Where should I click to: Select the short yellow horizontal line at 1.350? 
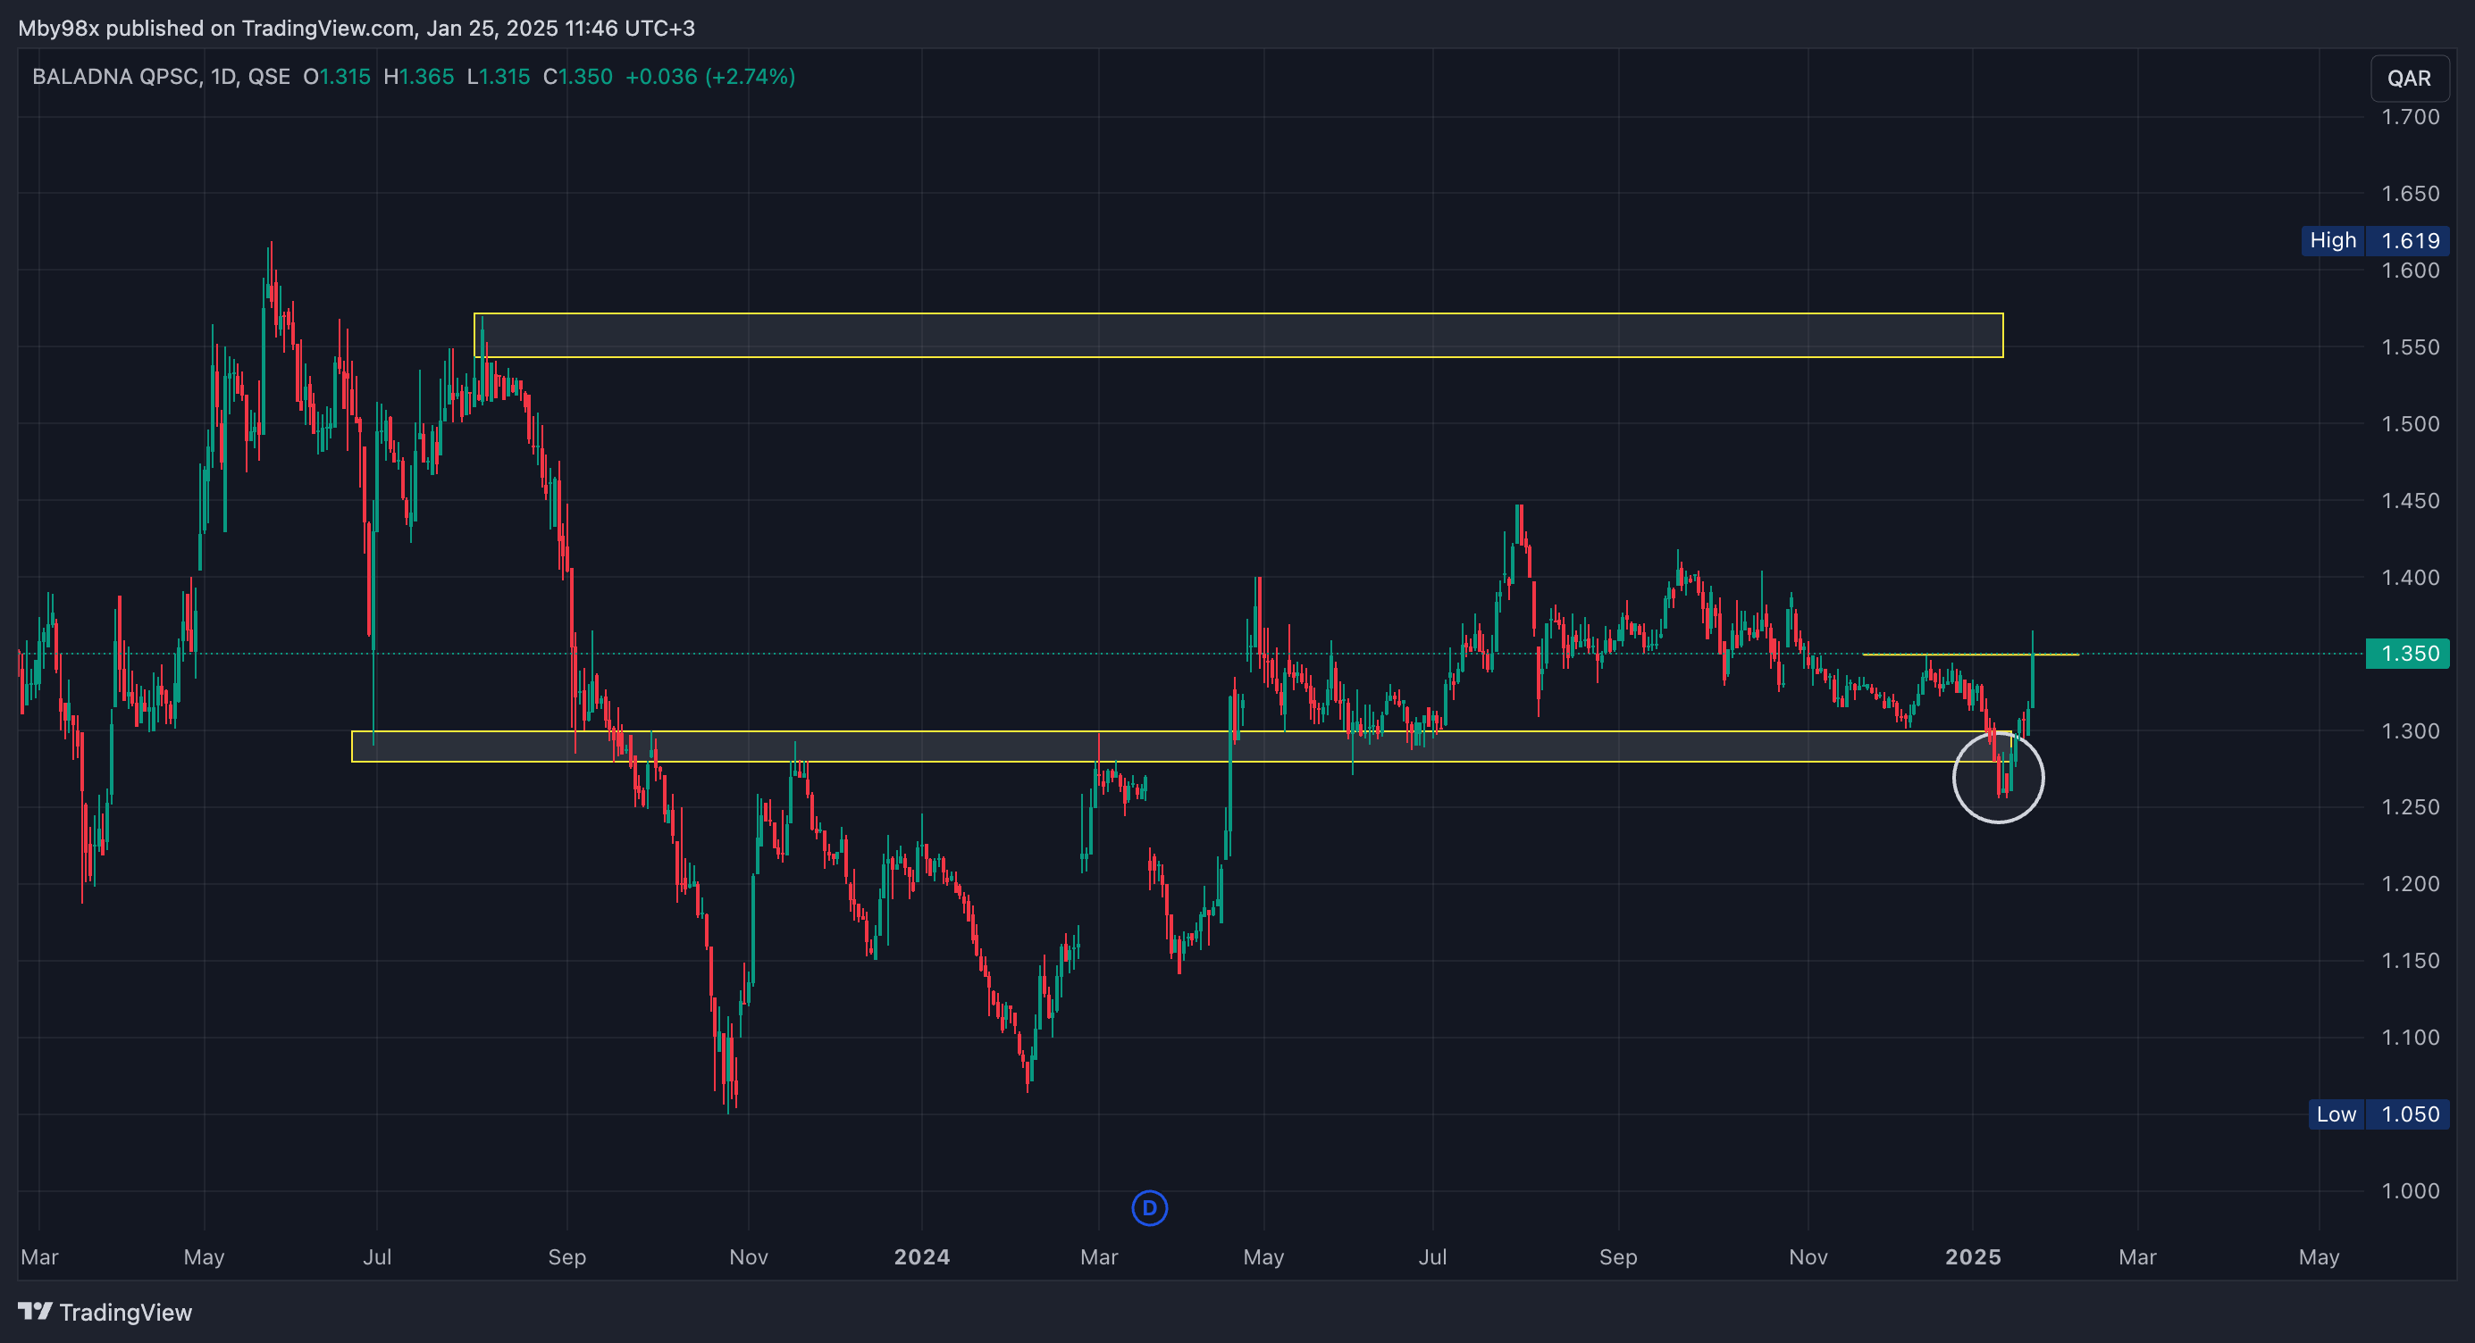1970,654
